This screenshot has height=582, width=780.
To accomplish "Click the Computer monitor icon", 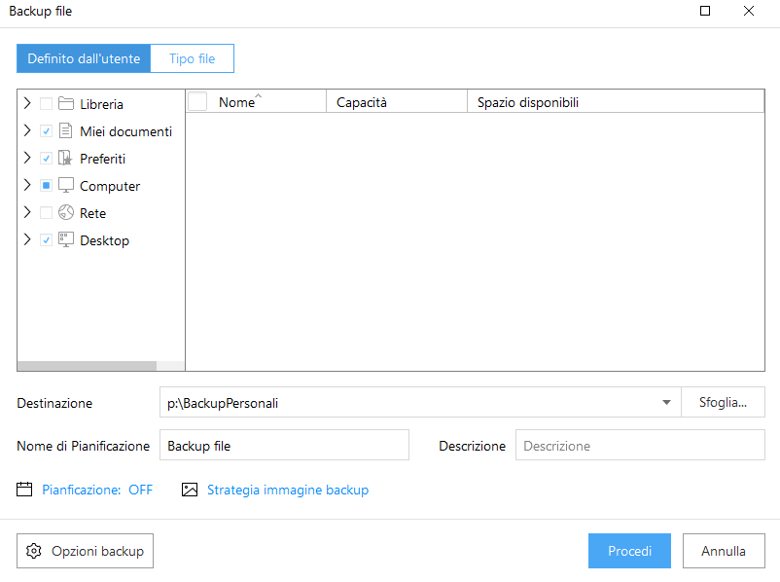I will click(66, 186).
